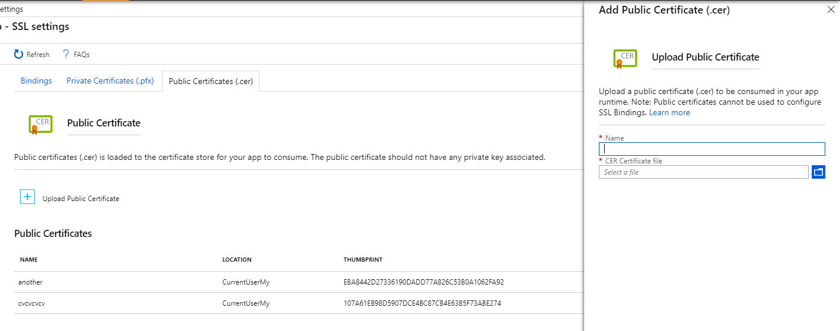
Task: Select the Public Certificates (.cer) tab
Action: pos(211,81)
